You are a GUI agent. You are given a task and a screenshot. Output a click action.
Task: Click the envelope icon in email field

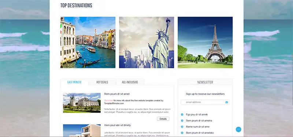click(x=227, y=102)
